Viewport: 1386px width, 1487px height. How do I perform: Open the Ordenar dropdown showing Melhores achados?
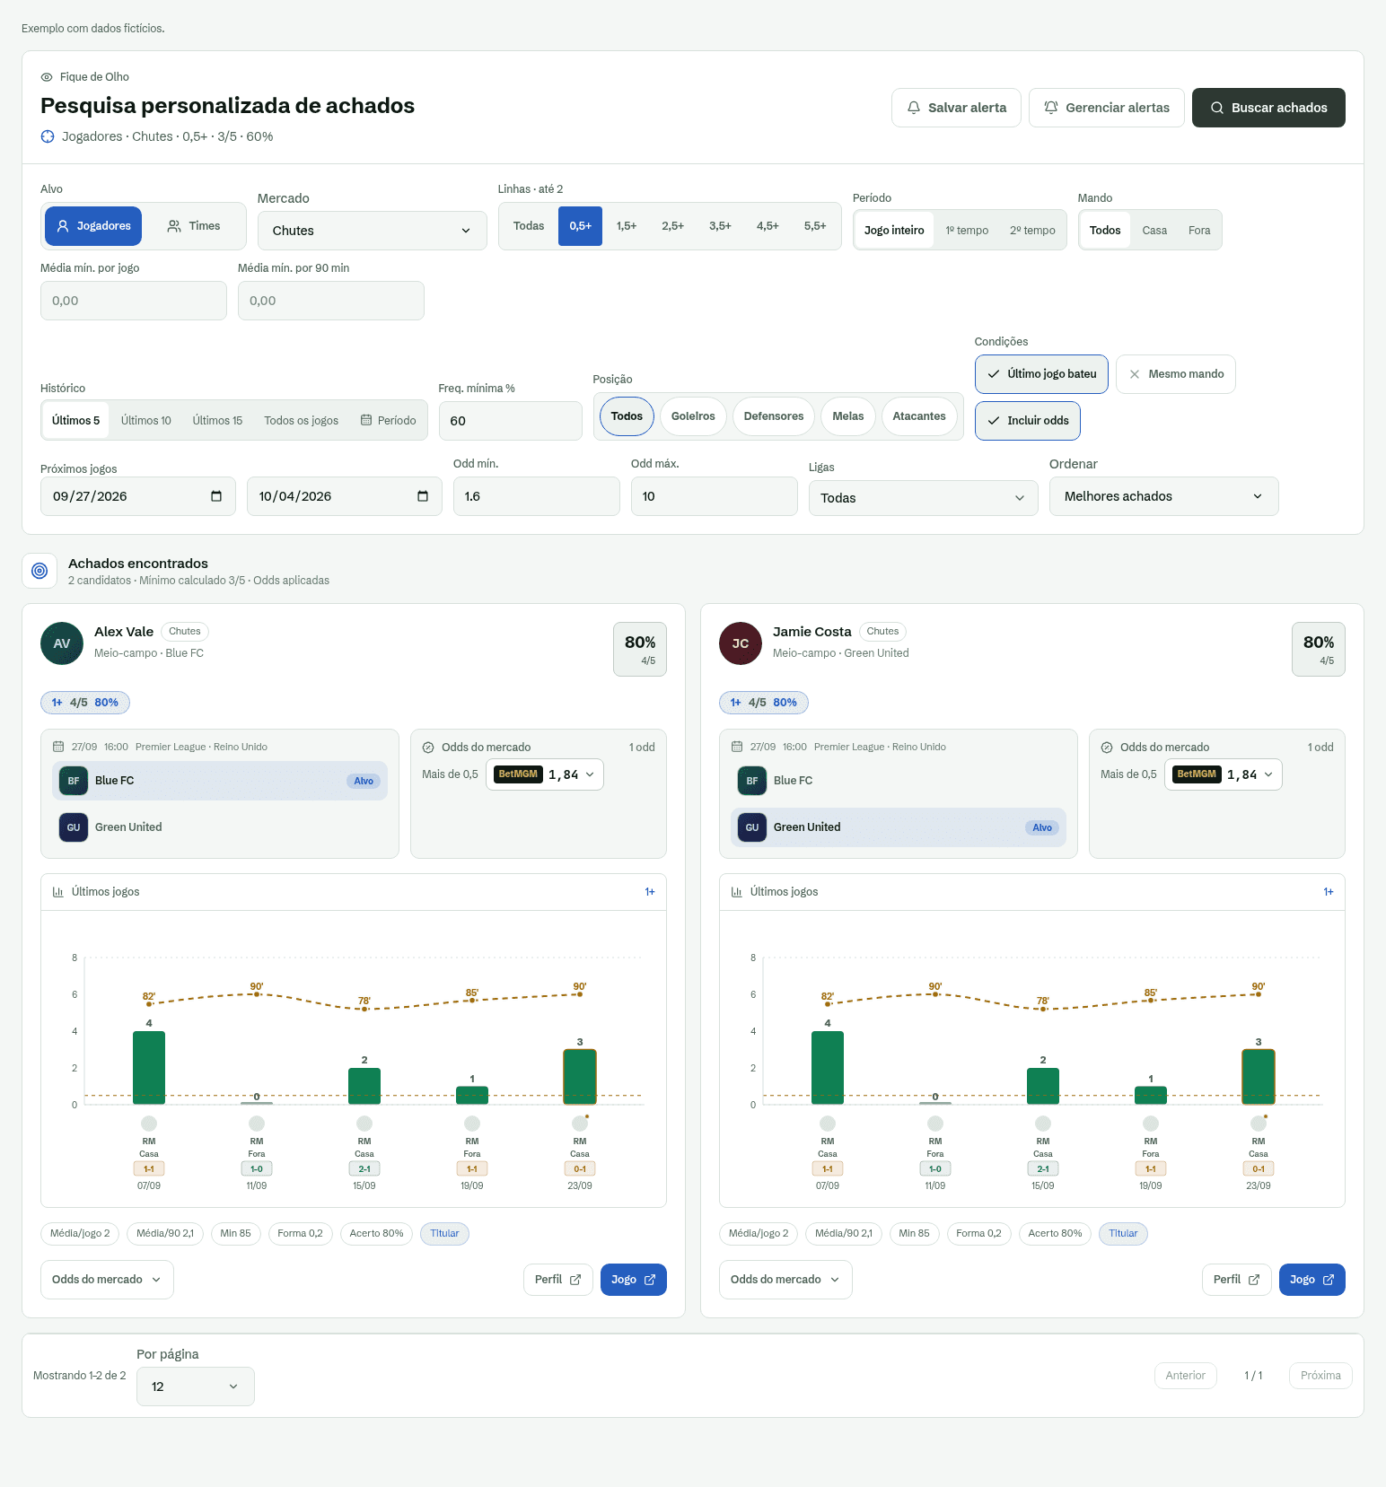click(1164, 496)
